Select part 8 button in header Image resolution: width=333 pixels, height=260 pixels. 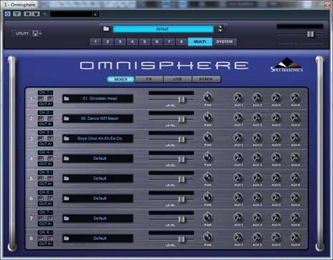pos(181,41)
